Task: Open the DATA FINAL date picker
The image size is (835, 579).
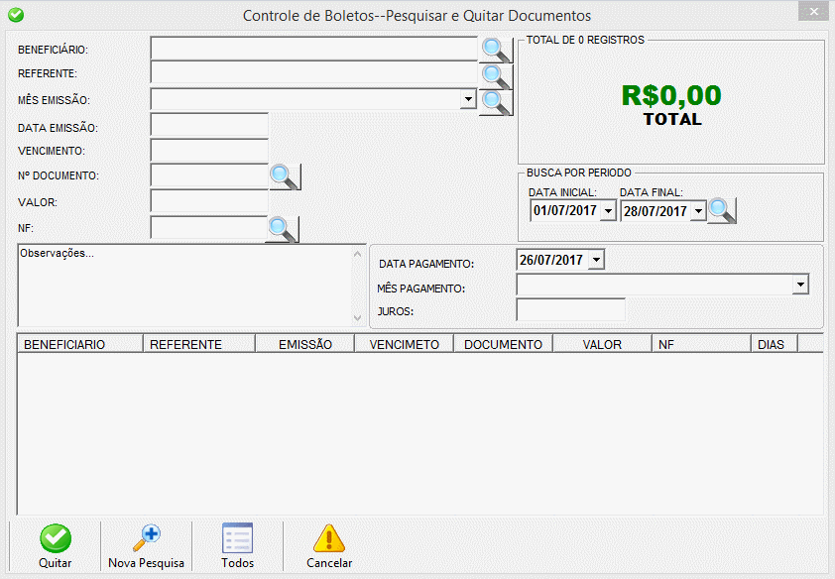Action: click(x=698, y=211)
